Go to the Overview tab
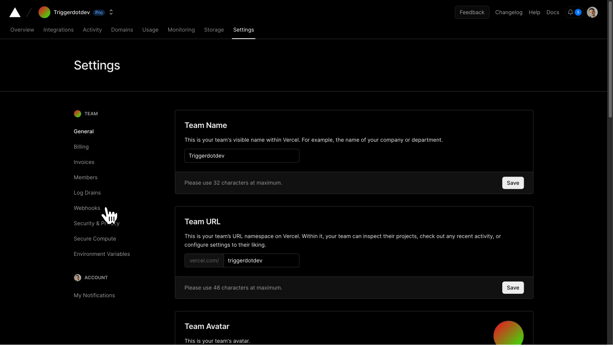The height and width of the screenshot is (347, 613). tap(22, 30)
